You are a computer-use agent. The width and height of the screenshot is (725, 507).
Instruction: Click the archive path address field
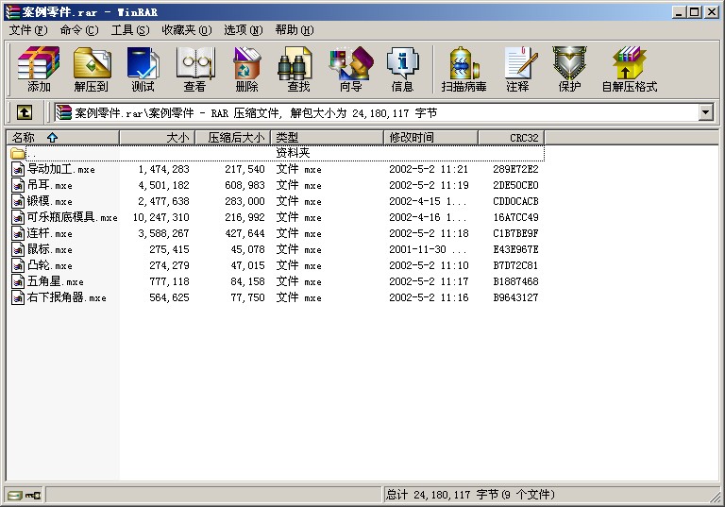click(377, 112)
